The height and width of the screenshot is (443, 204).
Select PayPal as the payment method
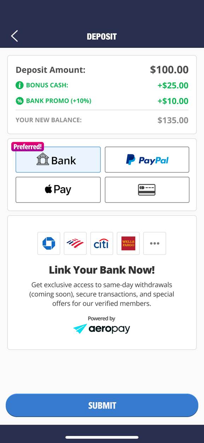147,160
